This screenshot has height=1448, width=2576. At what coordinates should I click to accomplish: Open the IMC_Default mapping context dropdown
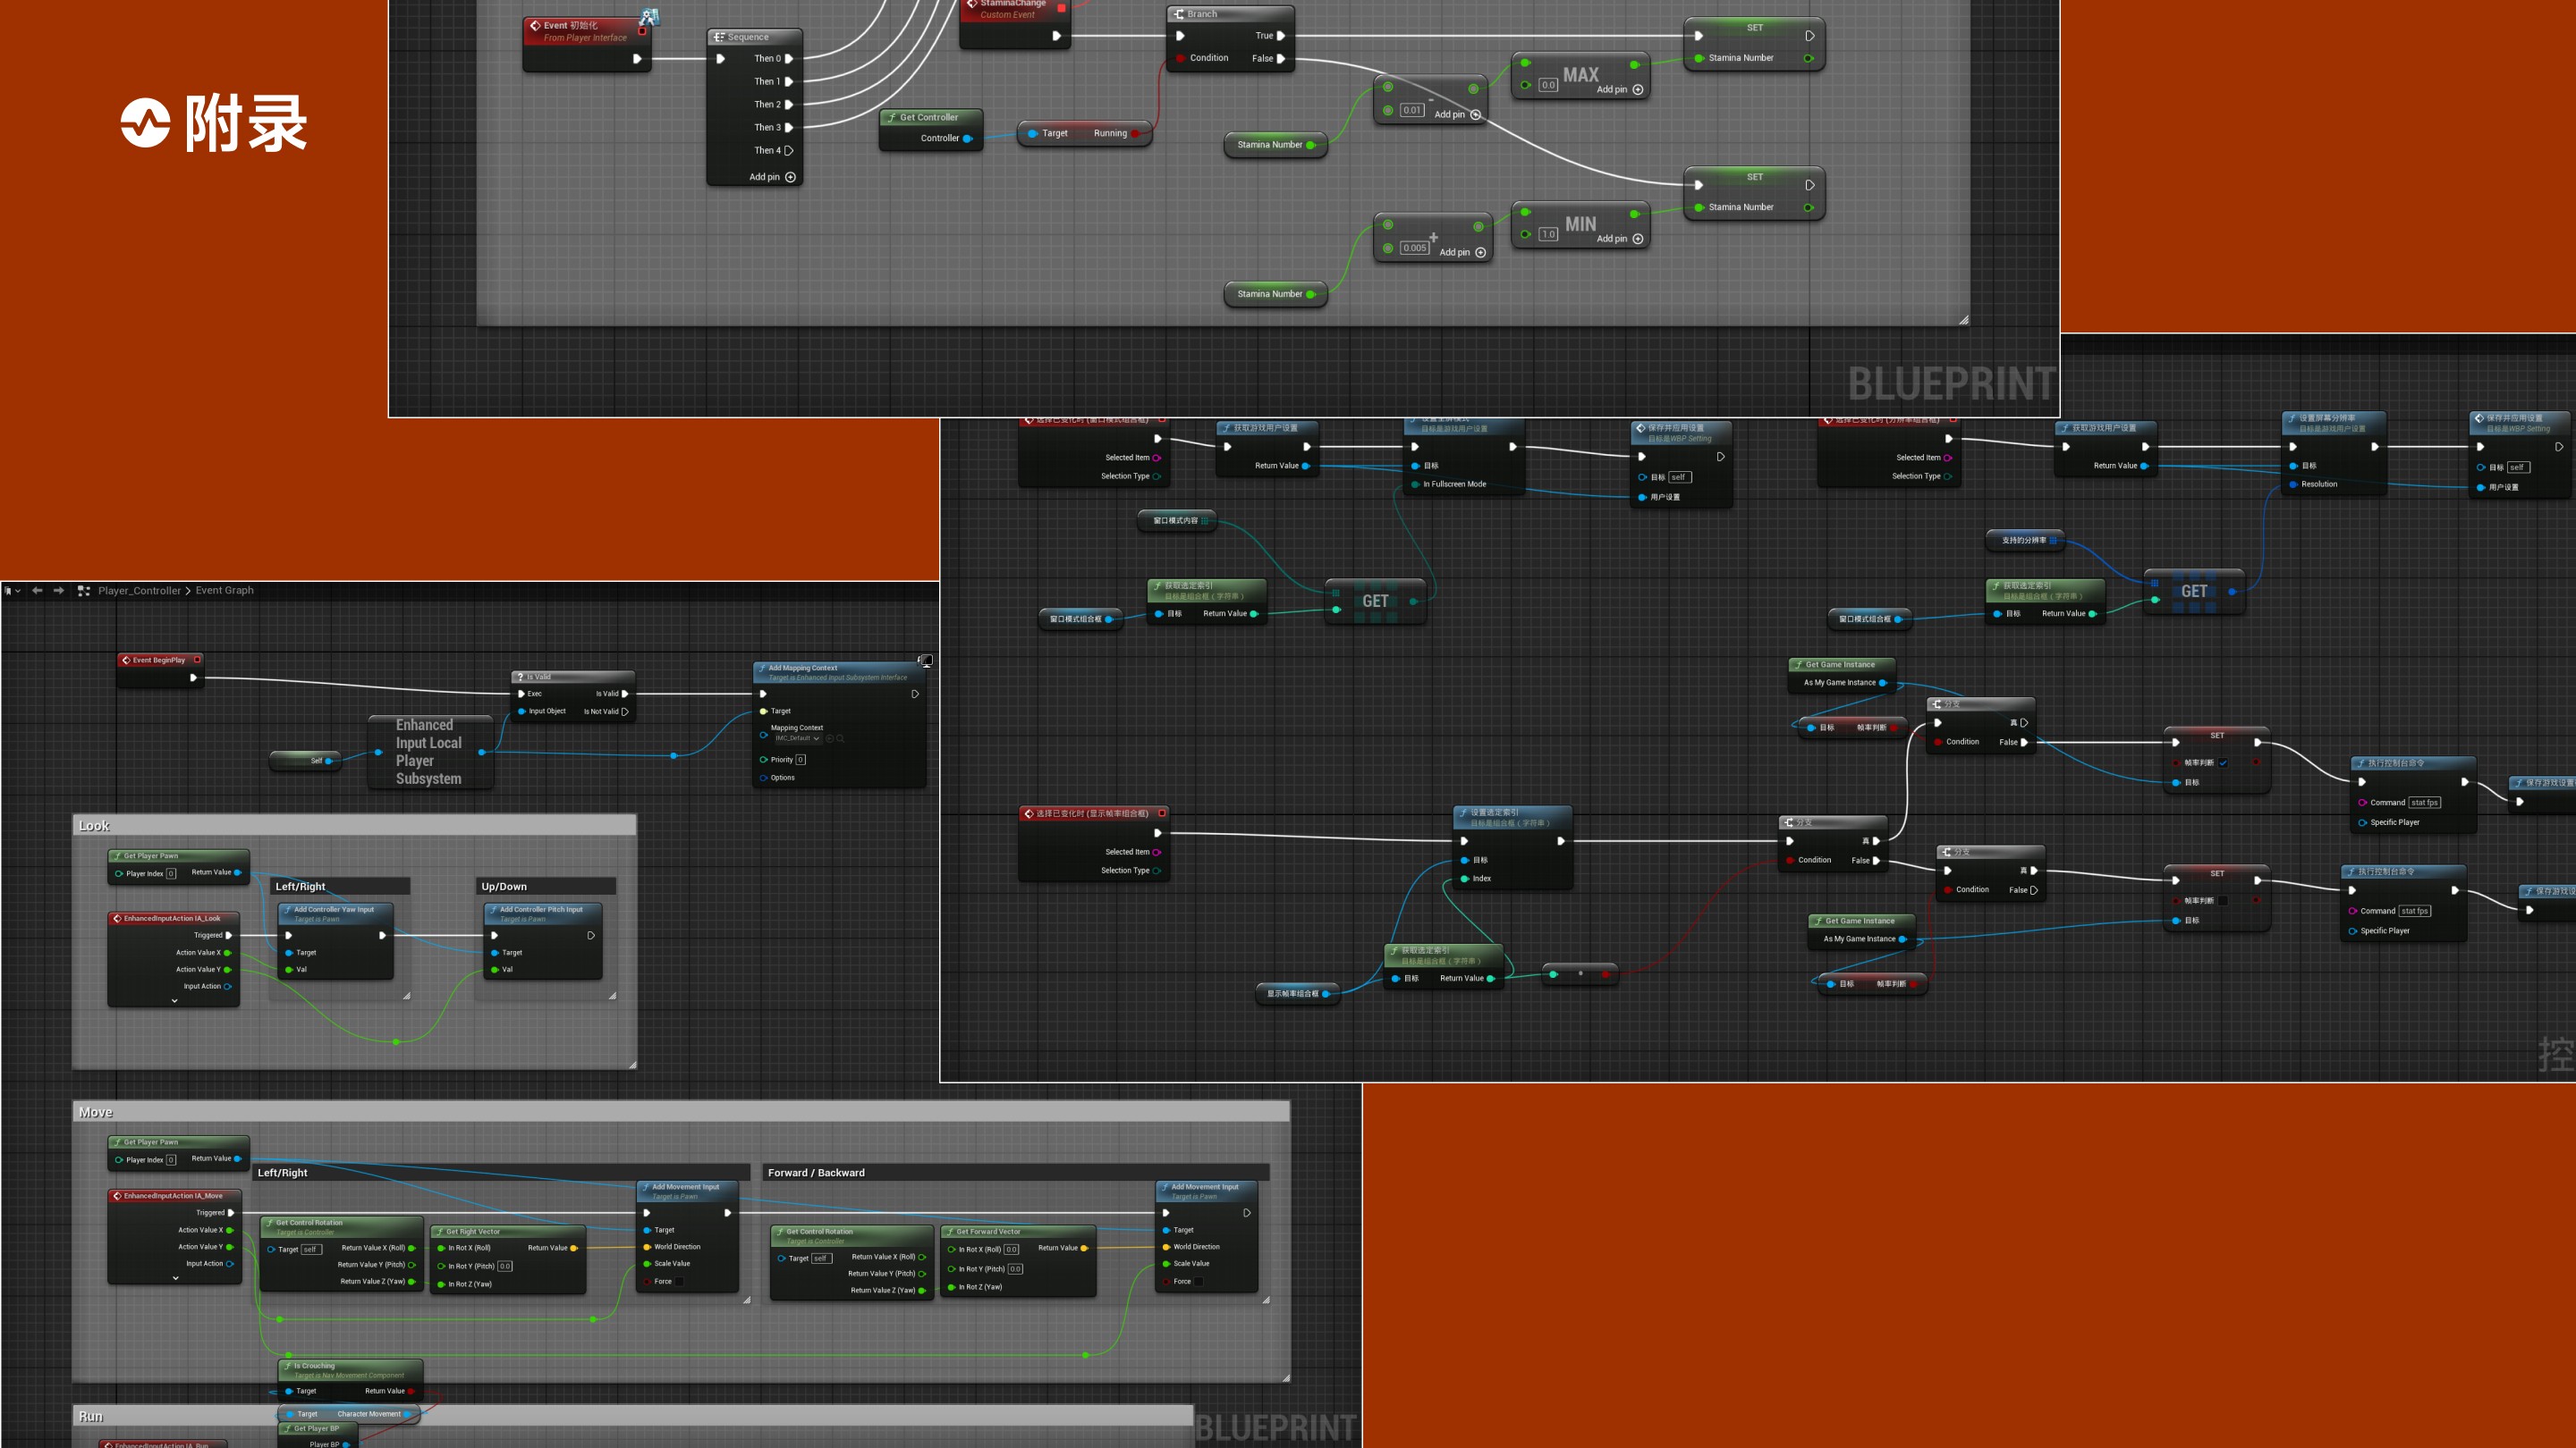(798, 738)
